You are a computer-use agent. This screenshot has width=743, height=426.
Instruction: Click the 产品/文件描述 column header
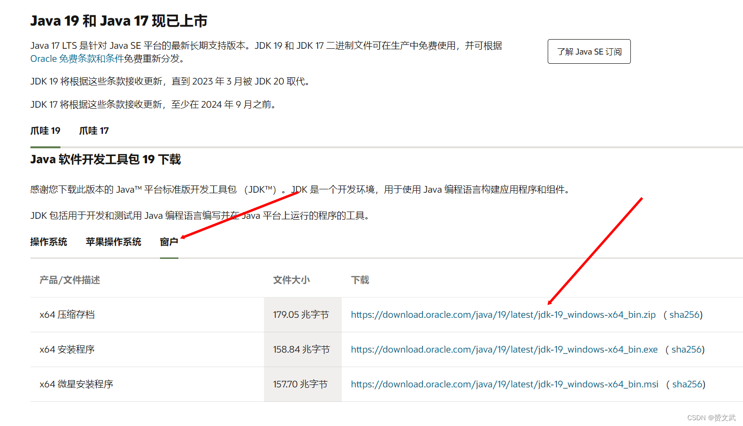pos(70,280)
